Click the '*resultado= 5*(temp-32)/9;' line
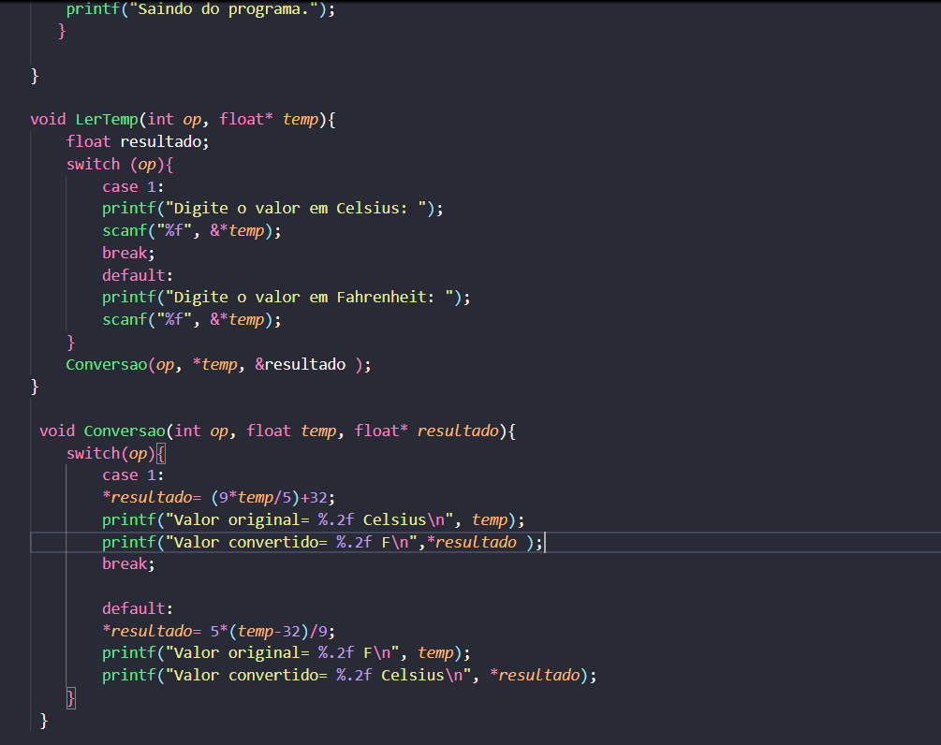 [218, 631]
